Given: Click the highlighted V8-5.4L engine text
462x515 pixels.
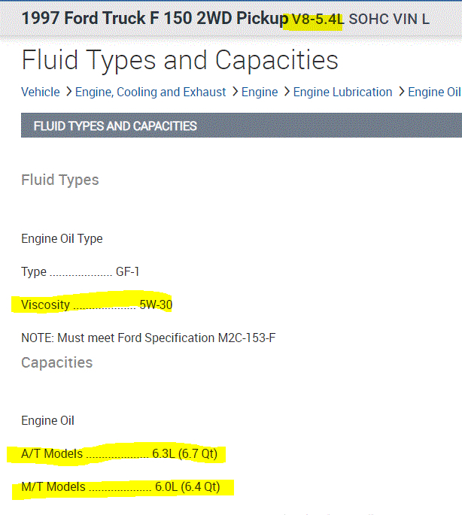Looking at the screenshot, I should (x=318, y=19).
